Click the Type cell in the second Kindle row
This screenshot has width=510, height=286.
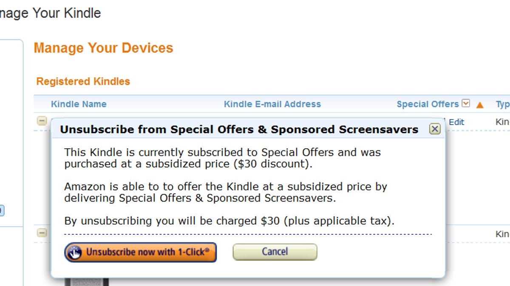tap(503, 234)
